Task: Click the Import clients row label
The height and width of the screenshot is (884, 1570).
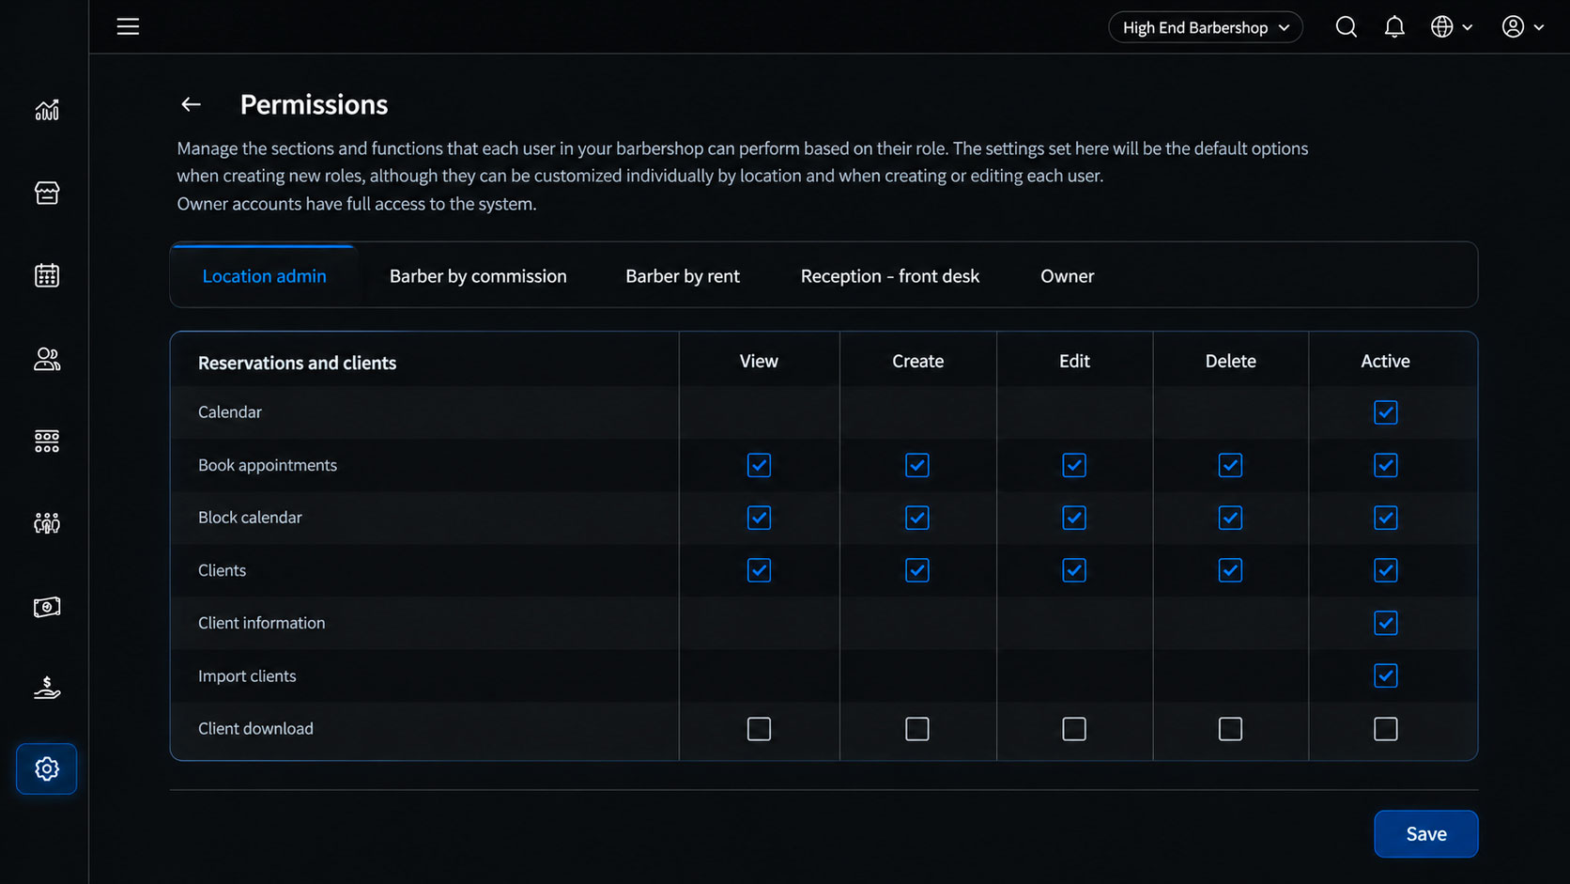Action: click(x=247, y=675)
